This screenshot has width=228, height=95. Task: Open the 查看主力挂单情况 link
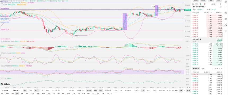pos(199,7)
